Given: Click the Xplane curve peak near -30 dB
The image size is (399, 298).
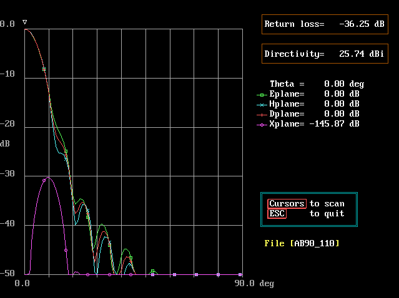Looking at the screenshot, I should (x=48, y=177).
